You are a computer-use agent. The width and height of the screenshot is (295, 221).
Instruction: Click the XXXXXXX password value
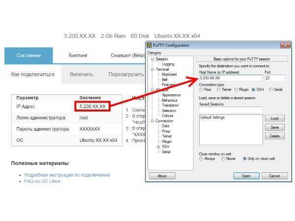pos(89,129)
